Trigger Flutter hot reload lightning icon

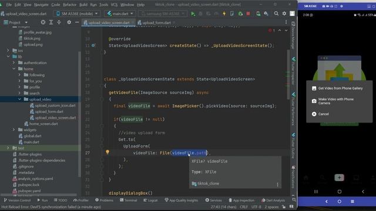click(224, 13)
